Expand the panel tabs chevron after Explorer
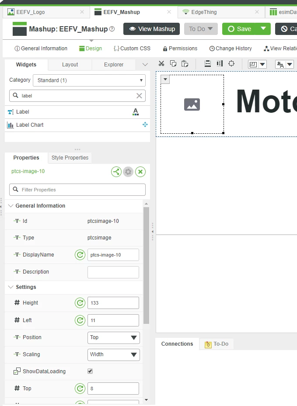The height and width of the screenshot is (406, 297). 145,65
